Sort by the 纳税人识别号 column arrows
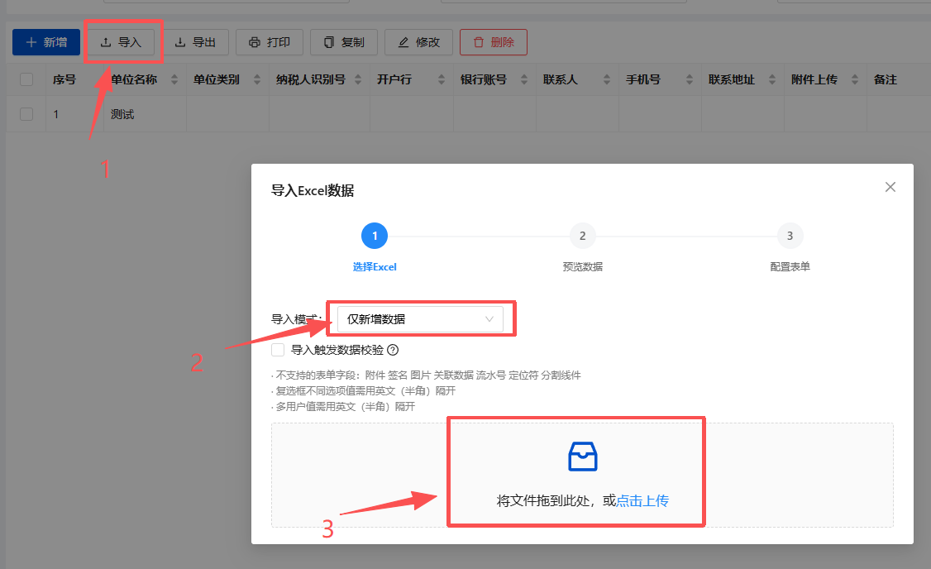 358,80
